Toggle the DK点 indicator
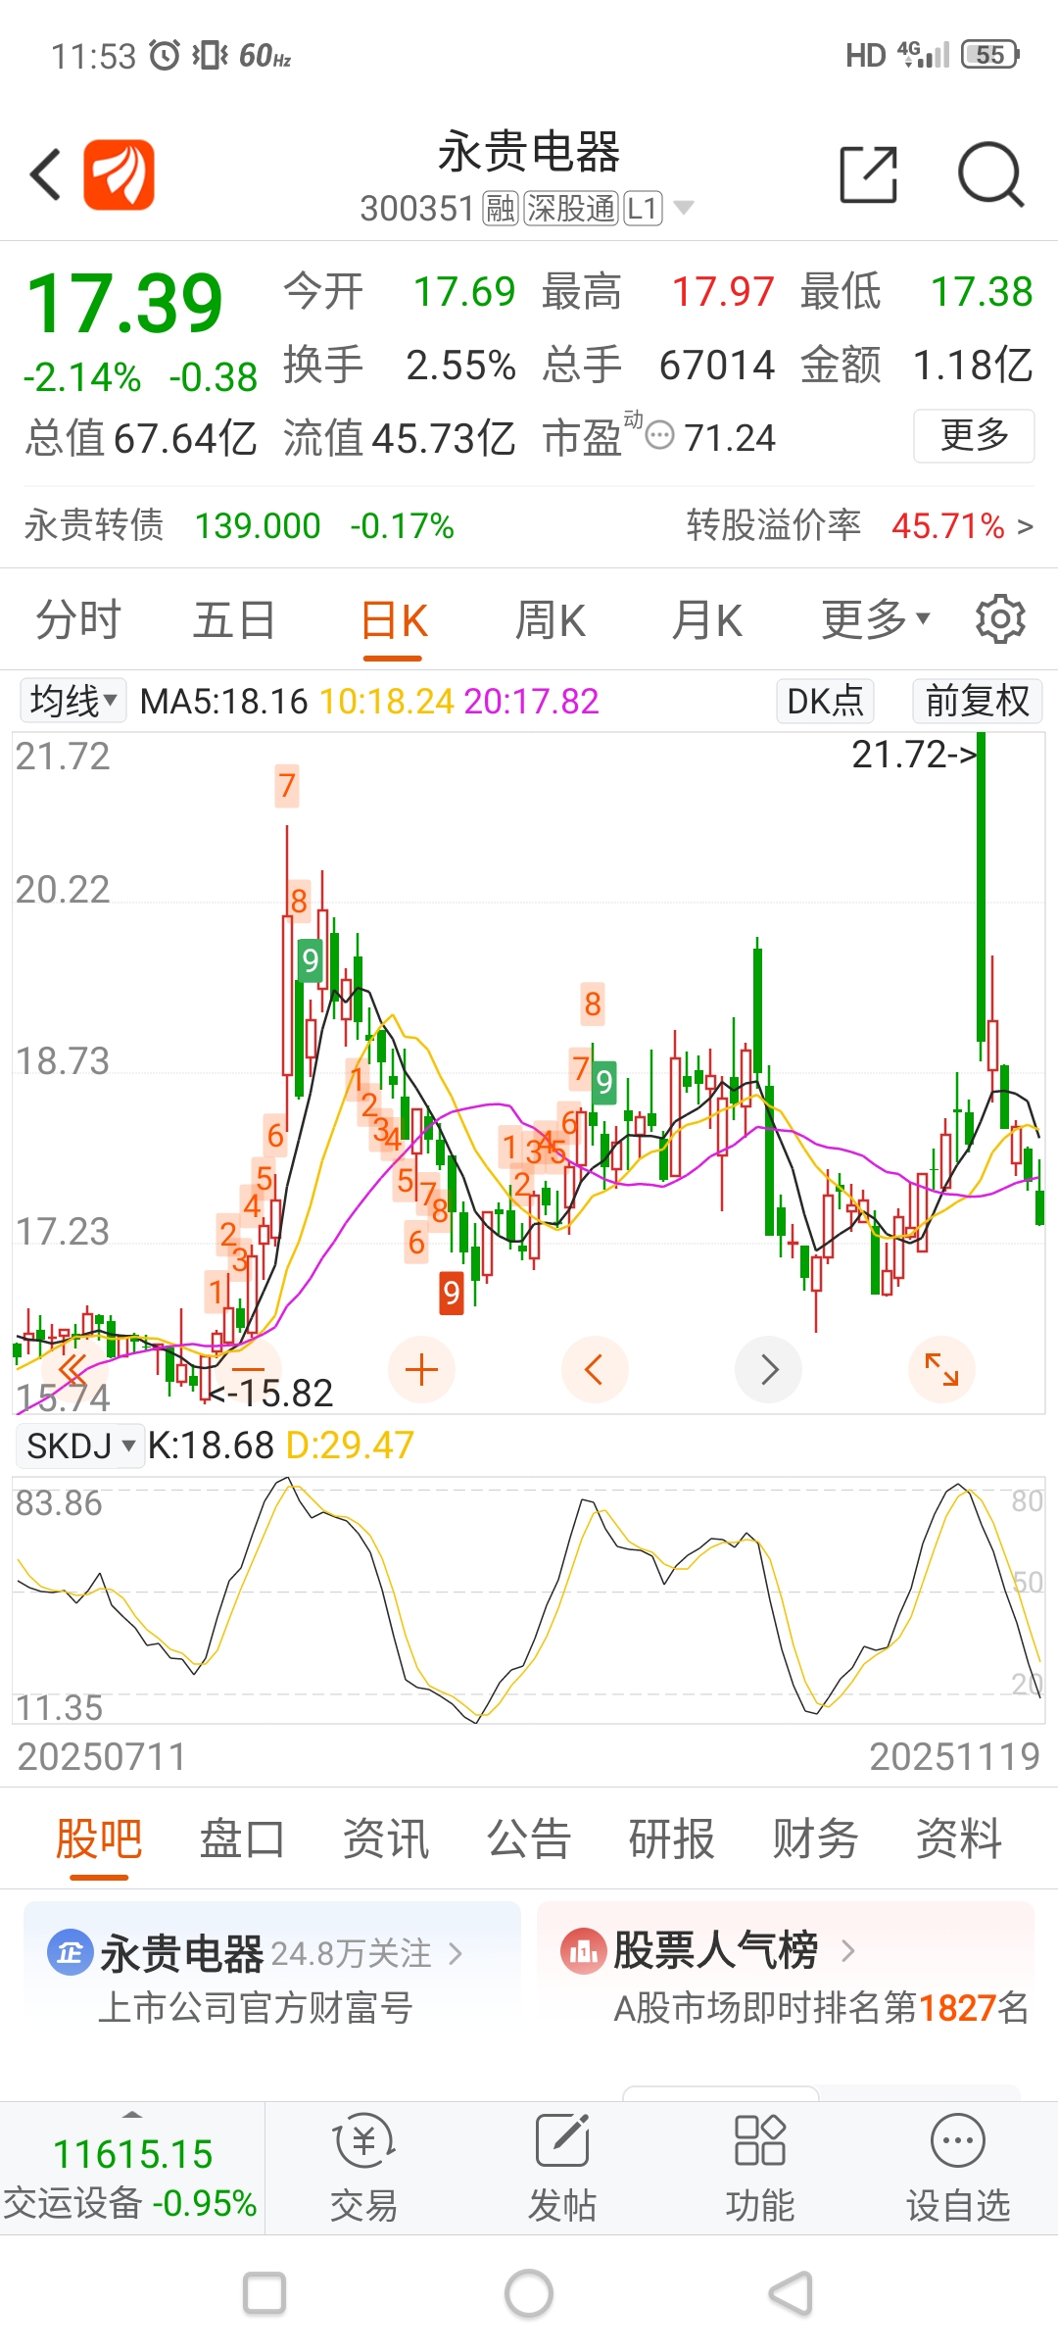Screen dimensions: 1058x2352 825,701
